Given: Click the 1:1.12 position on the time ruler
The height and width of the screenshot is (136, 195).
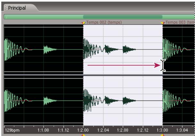Looking at the screenshot, I should (63, 130).
